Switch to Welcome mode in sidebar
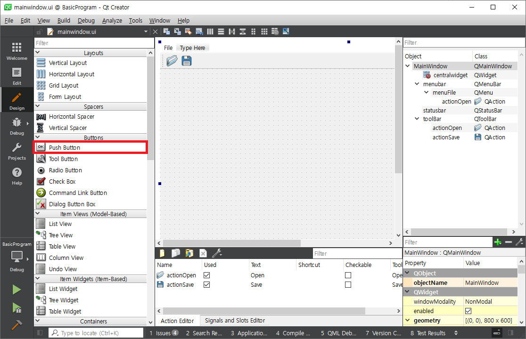Image resolution: width=526 pixels, height=339 pixels. (17, 51)
